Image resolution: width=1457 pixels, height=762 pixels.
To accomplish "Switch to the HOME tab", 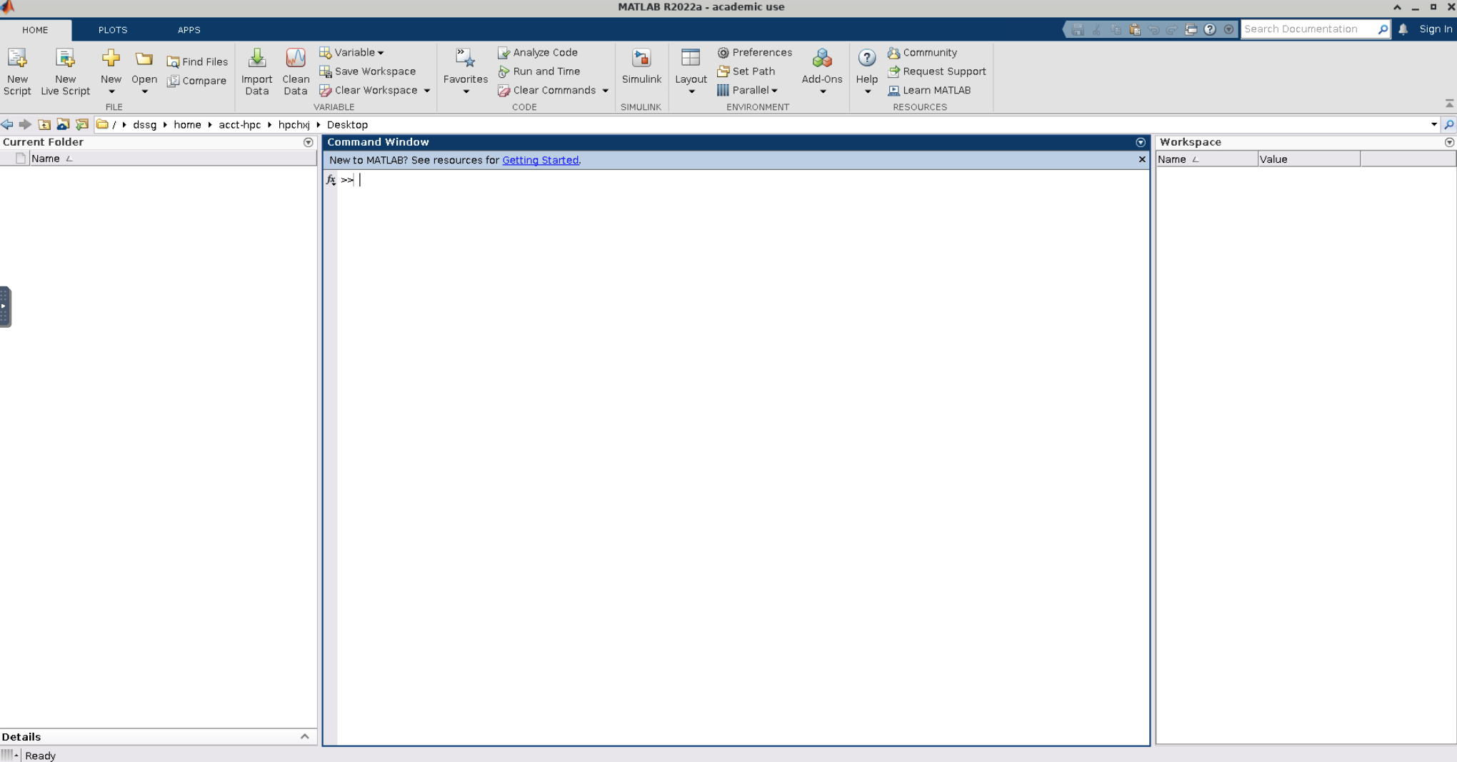I will tap(35, 30).
